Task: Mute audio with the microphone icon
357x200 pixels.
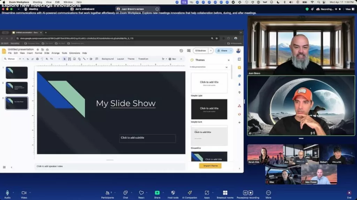Action: click(x=7, y=193)
